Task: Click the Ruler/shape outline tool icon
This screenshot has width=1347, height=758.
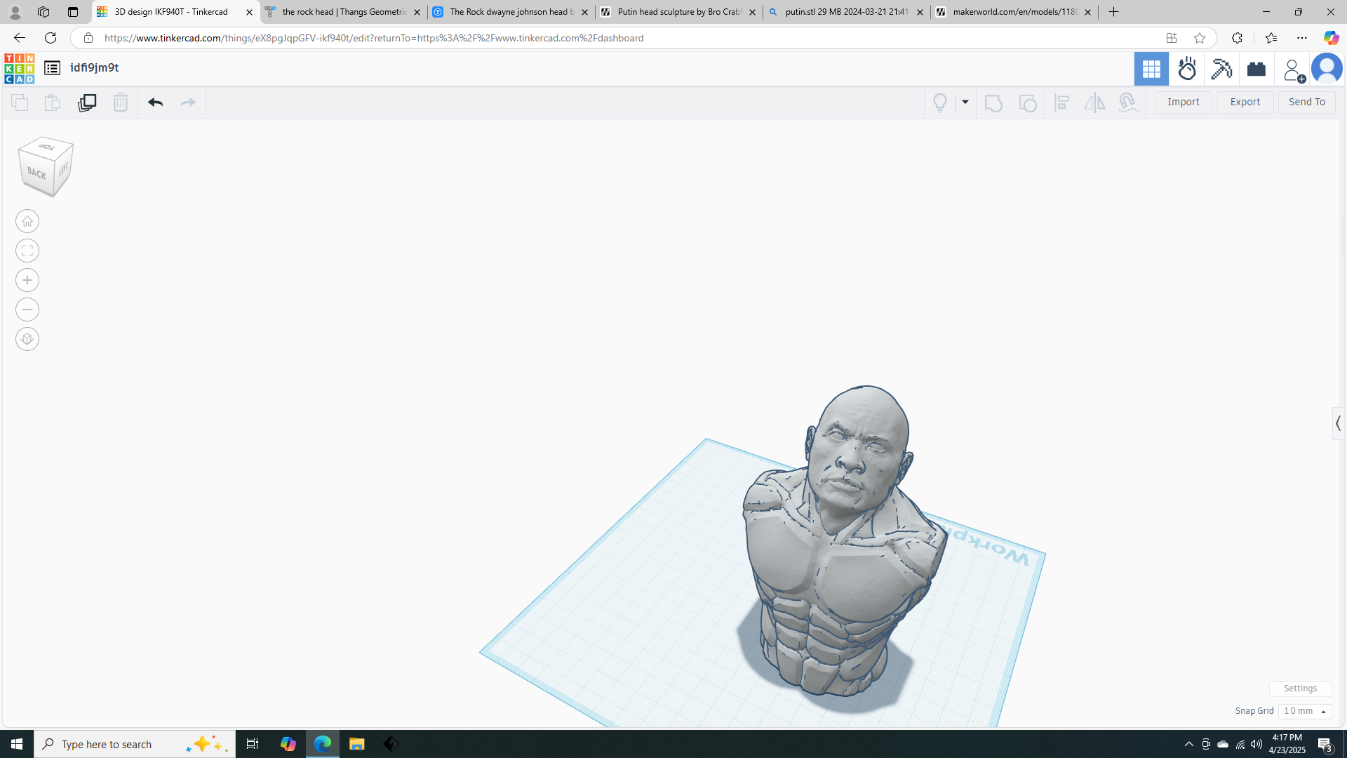Action: coord(1028,102)
